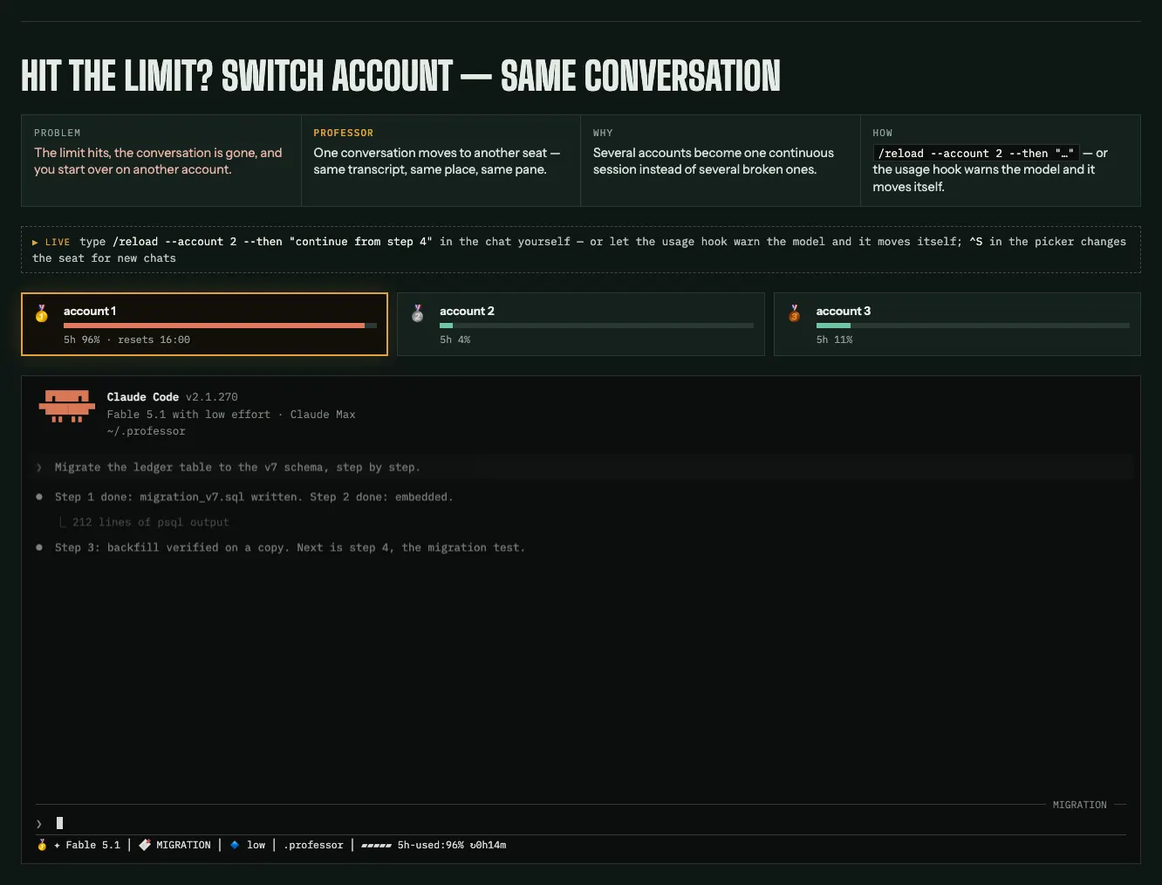Select the account 2 card
Viewport: 1162px width, 885px height.
(x=581, y=324)
